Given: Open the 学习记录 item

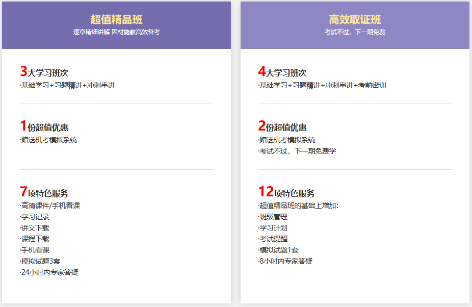Looking at the screenshot, I should [35, 217].
